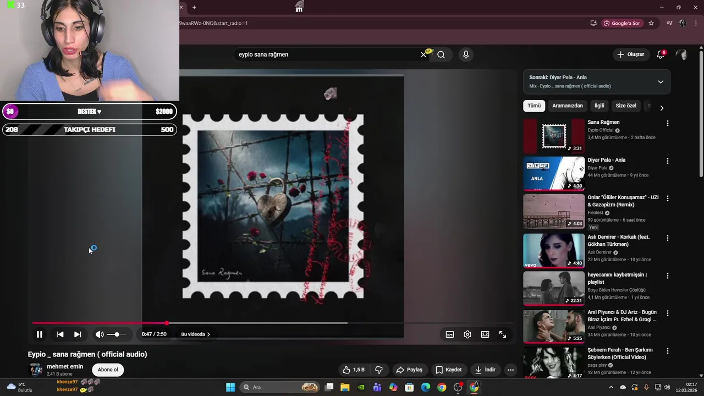Share the video via Paylaş
This screenshot has width=704, height=396.
coord(409,370)
